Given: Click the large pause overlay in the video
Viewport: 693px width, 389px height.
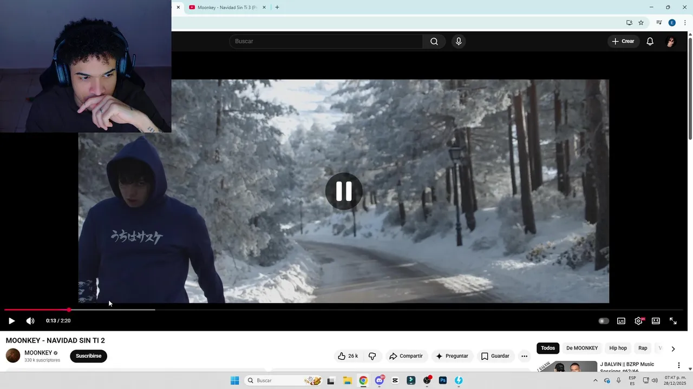Looking at the screenshot, I should click(x=344, y=191).
